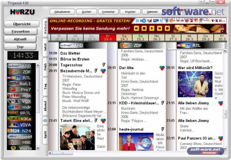
Task: Select day Di 20.3
Action: coord(59,38)
